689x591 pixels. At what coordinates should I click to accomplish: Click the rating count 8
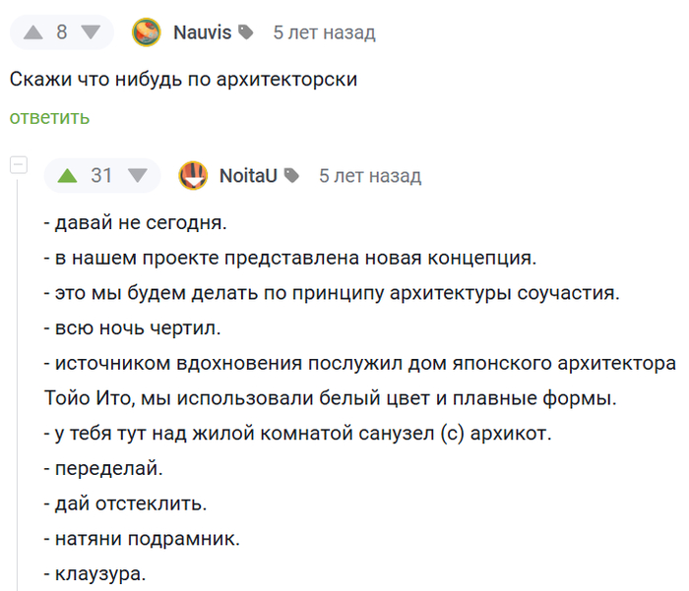62,32
